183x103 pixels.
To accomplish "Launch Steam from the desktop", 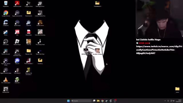I will tap(6, 32).
